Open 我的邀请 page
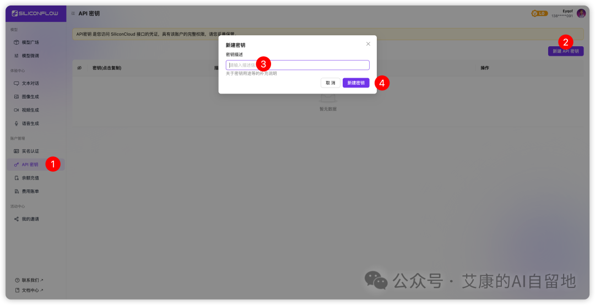Image resolution: width=595 pixels, height=305 pixels. 30,219
